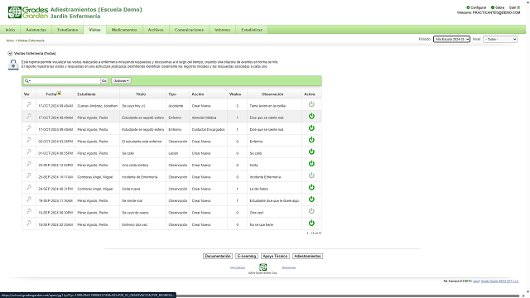View the 'Una visita médica' record
Viewport: 530px width, 298px height.
pos(29,164)
